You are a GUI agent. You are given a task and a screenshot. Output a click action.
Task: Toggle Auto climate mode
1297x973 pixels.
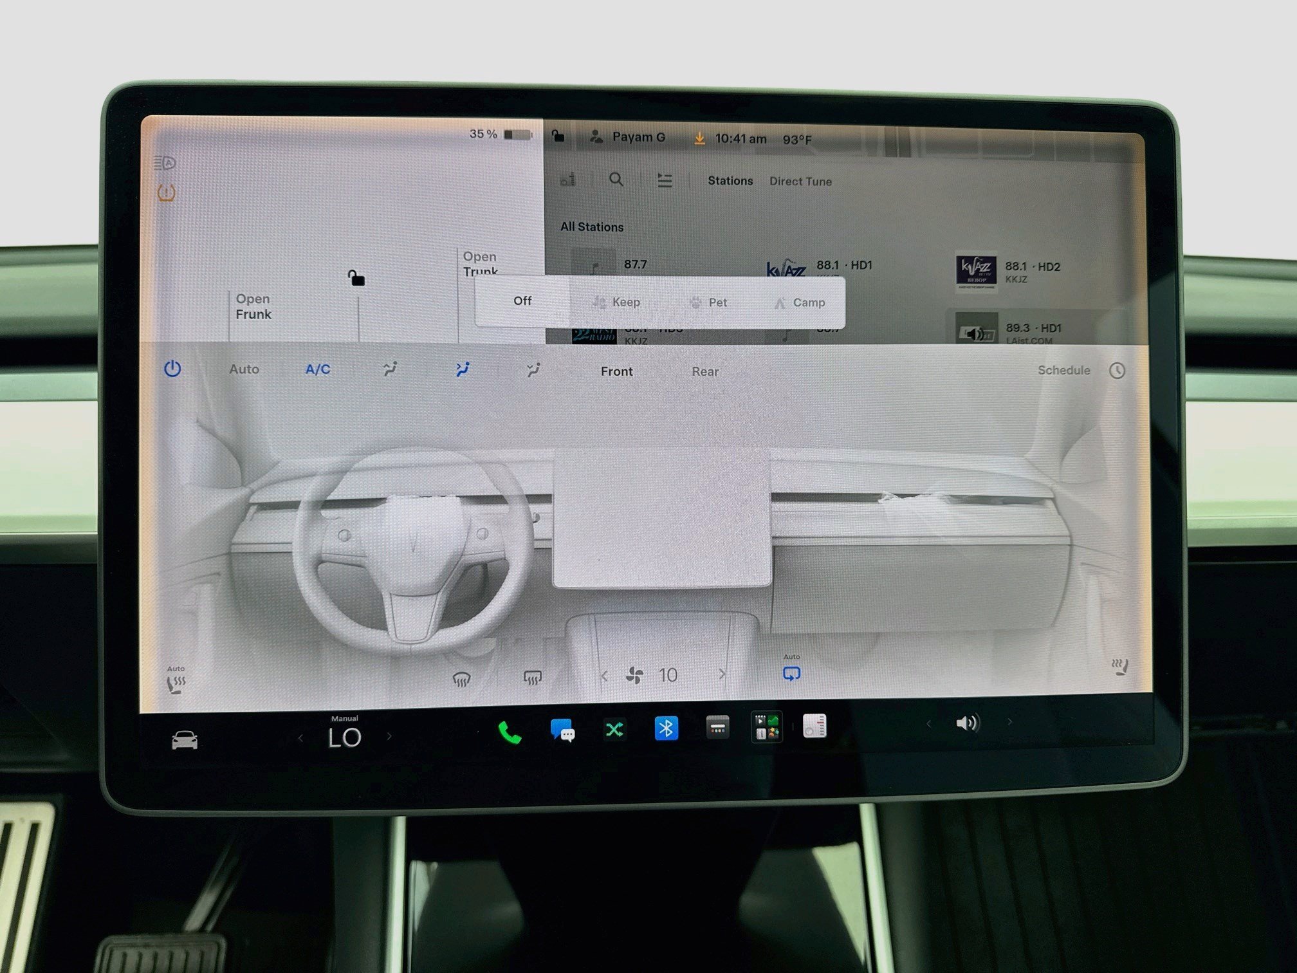(244, 369)
